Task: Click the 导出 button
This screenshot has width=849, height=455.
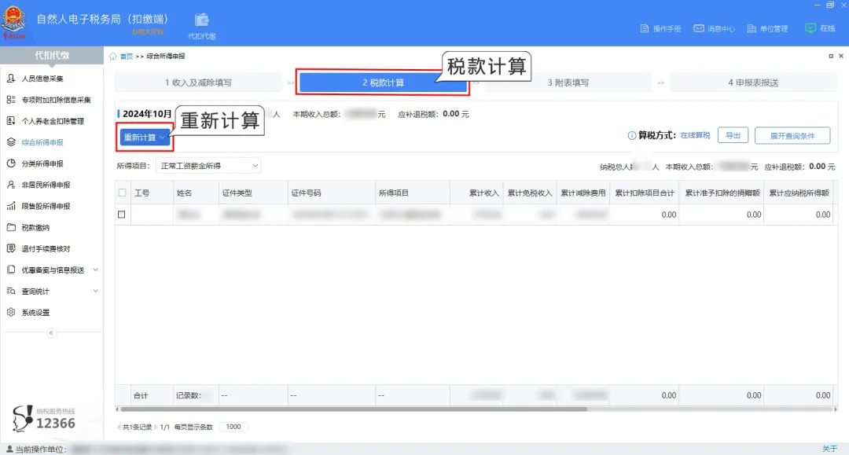Action: pyautogui.click(x=733, y=135)
